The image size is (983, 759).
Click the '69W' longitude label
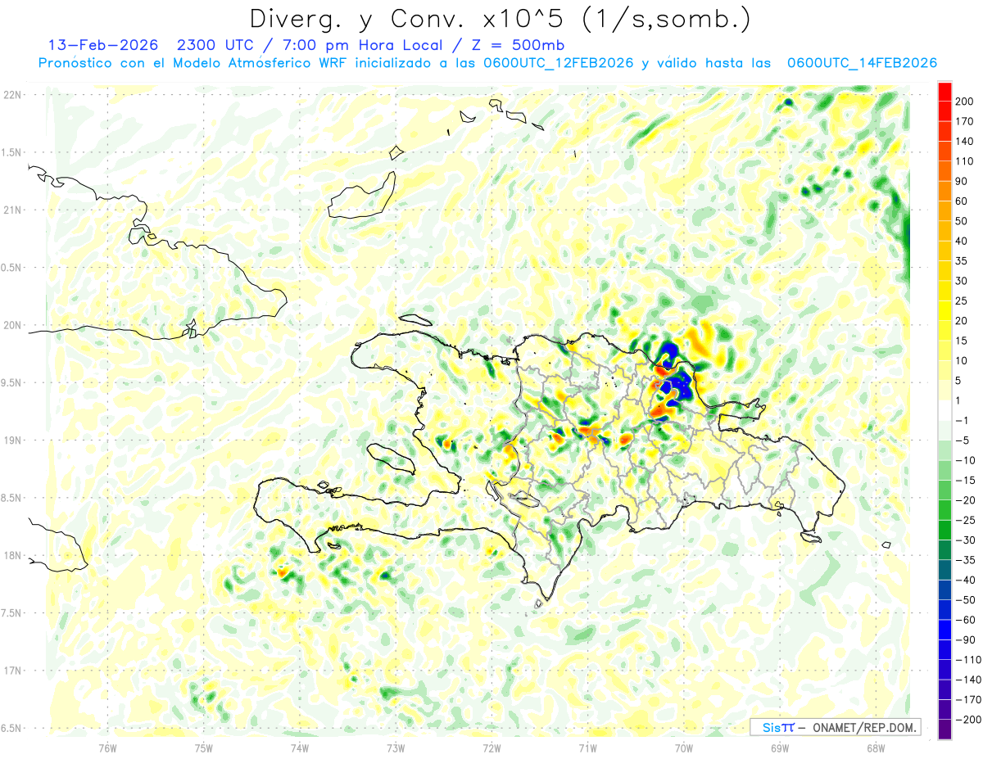coord(780,748)
